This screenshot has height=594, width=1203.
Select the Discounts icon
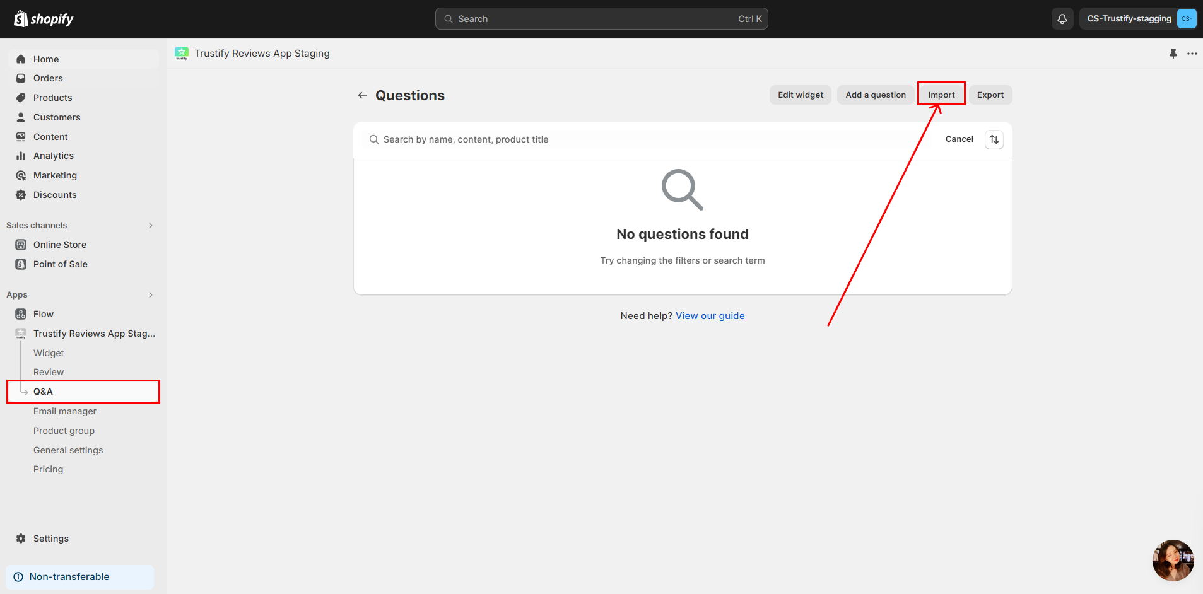21,194
